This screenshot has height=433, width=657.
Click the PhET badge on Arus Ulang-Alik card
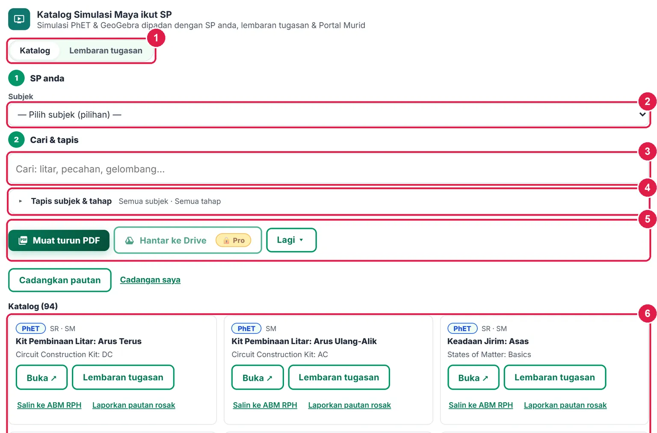coord(246,329)
